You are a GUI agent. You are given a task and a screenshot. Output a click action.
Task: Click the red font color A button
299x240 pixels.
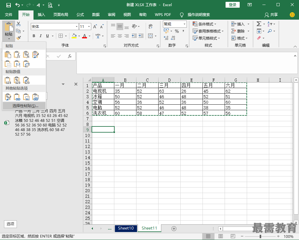(85, 36)
